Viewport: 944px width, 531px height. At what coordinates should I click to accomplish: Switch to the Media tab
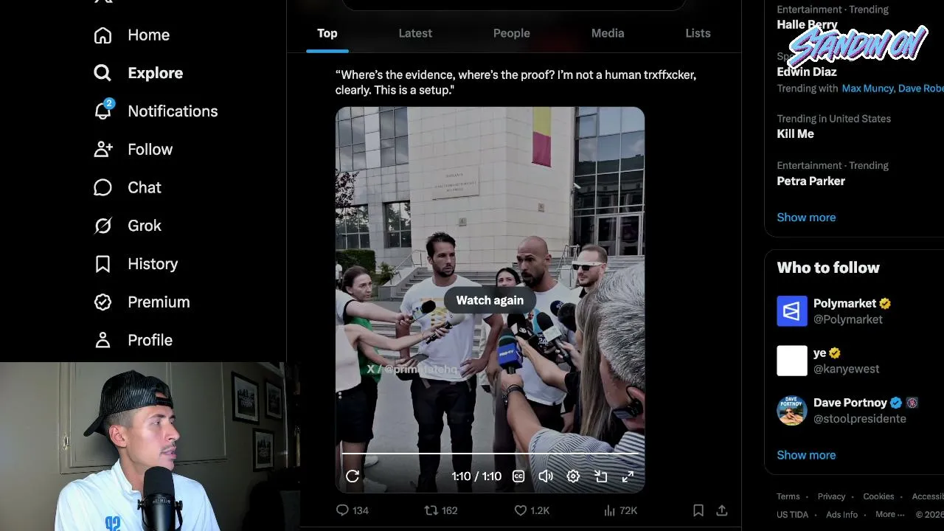pyautogui.click(x=608, y=33)
